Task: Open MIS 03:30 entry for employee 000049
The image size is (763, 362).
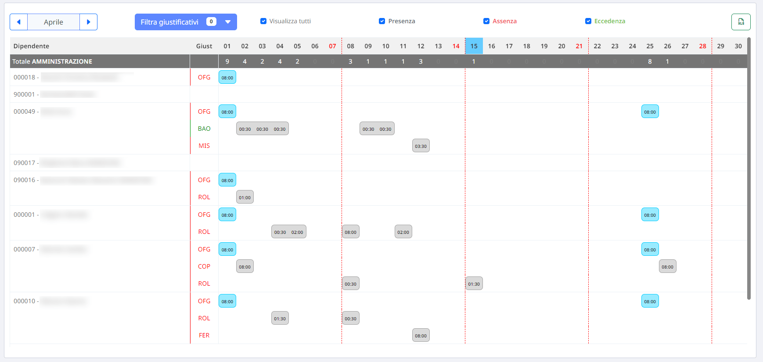Action: (421, 146)
